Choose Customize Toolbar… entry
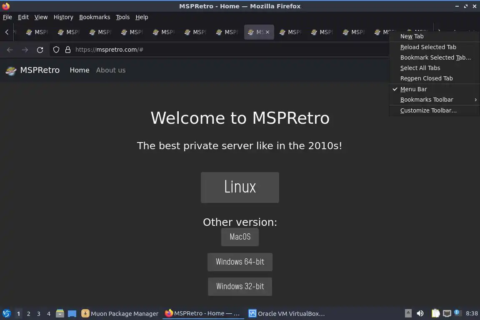 click(x=435, y=110)
